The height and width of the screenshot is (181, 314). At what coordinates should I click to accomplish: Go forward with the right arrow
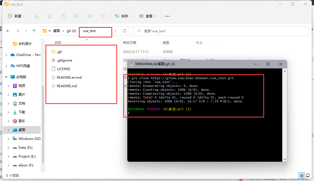[18, 31]
